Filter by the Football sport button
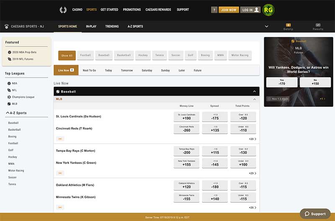This screenshot has width=335, height=221. click(85, 55)
